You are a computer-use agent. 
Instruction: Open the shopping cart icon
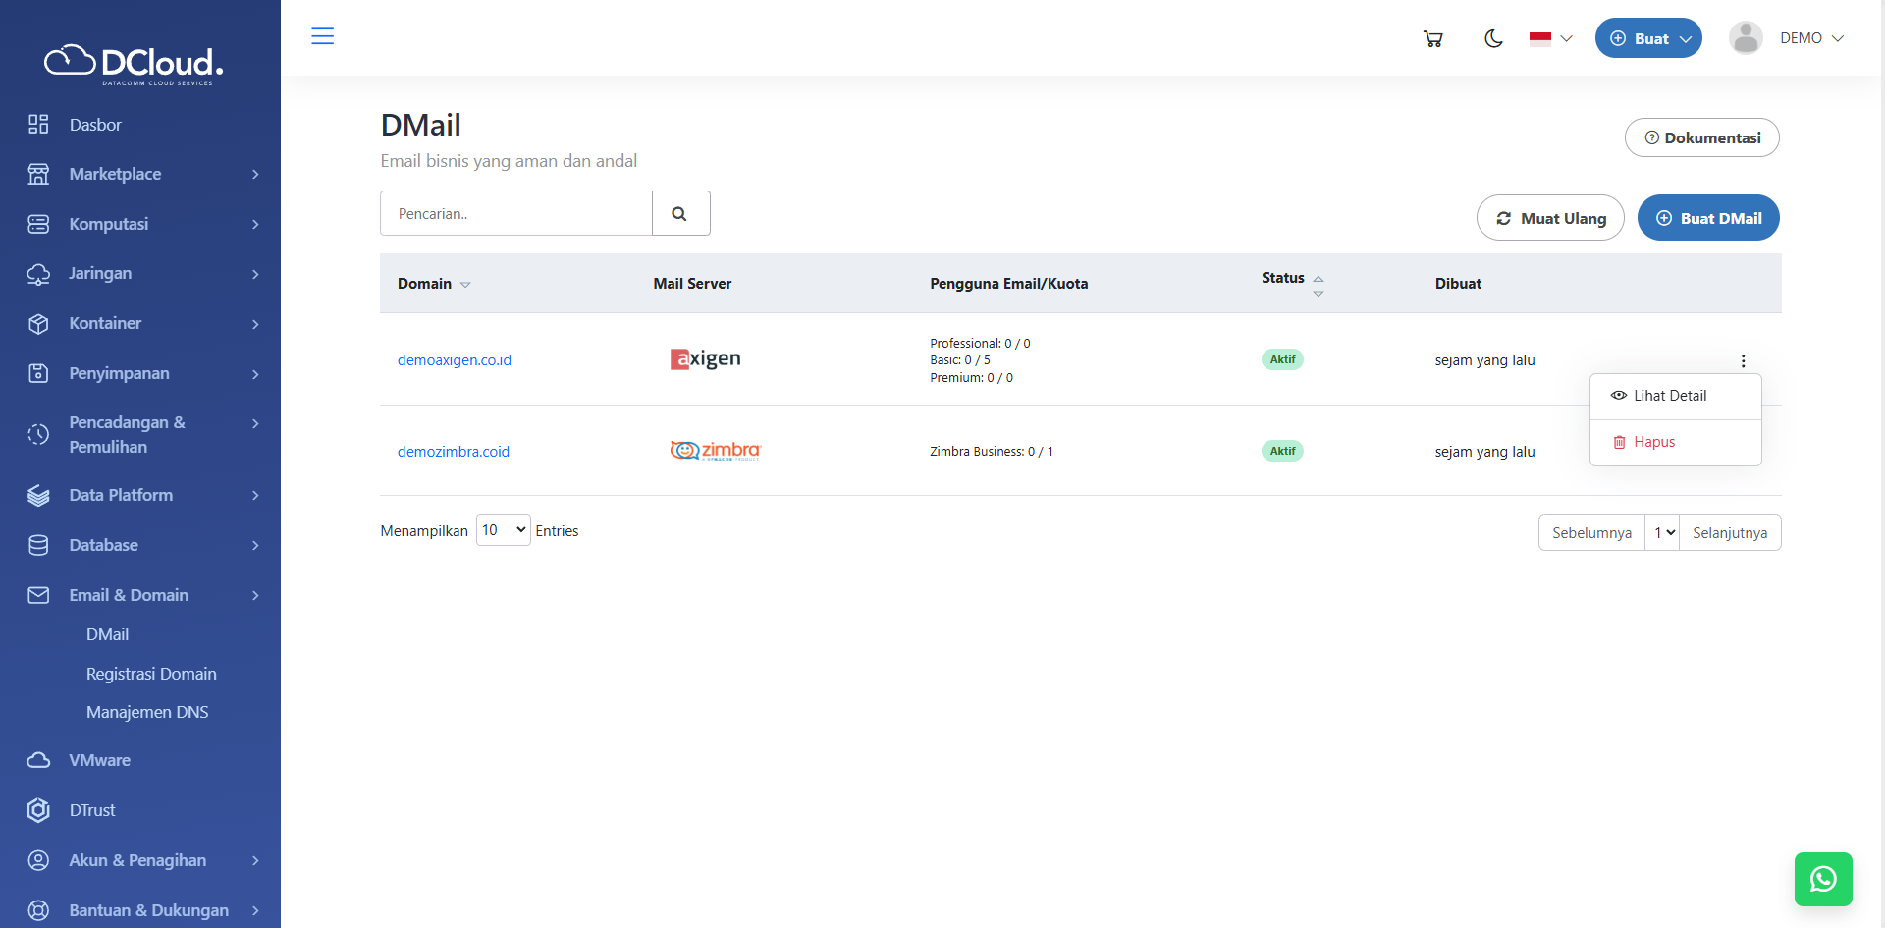pyautogui.click(x=1432, y=39)
